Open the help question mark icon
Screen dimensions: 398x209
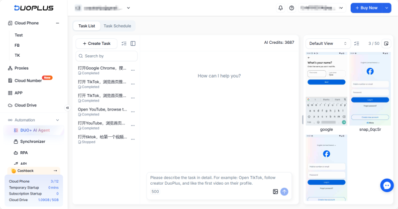[x=292, y=8]
